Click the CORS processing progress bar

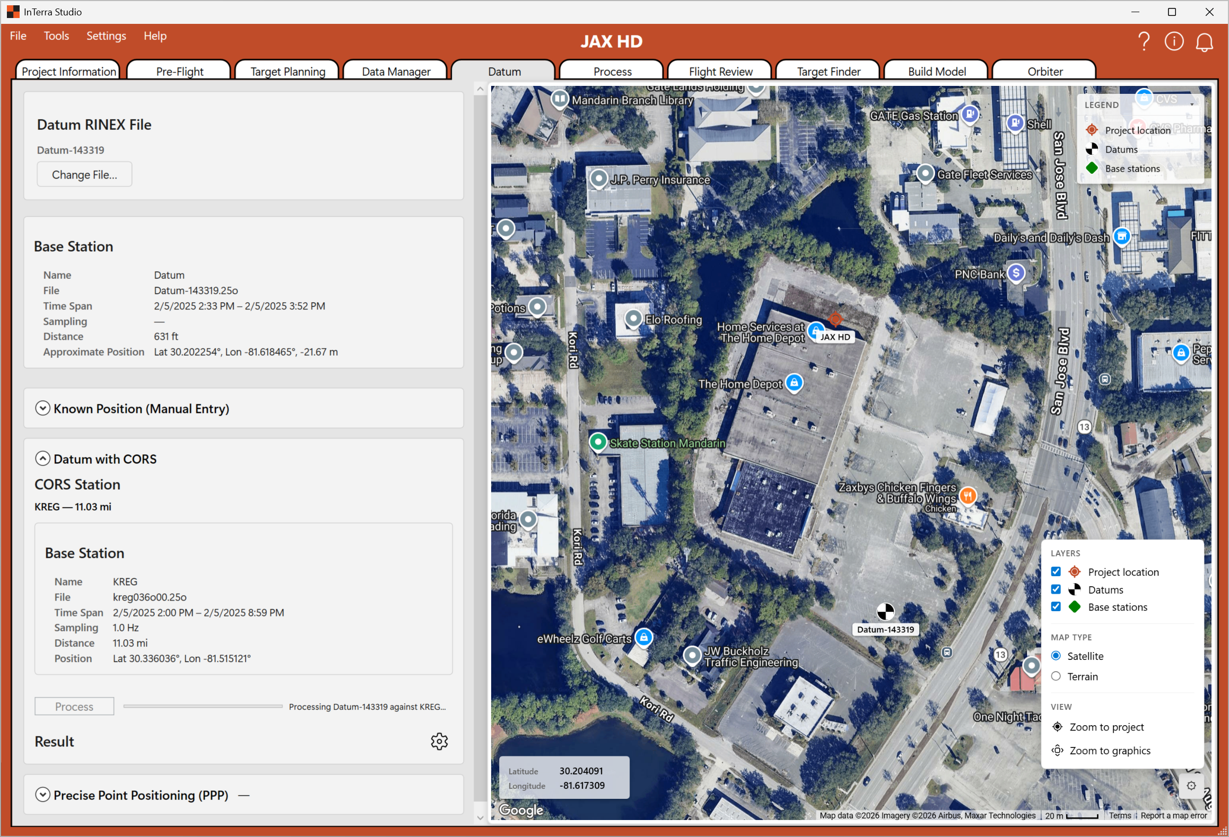[203, 706]
